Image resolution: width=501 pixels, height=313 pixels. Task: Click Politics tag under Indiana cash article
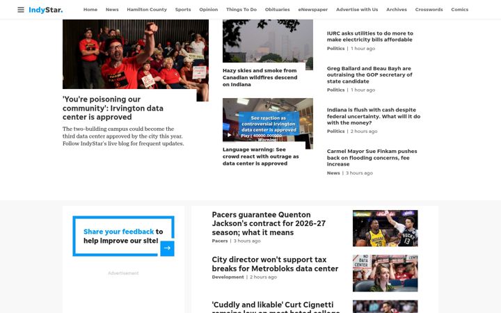click(x=335, y=131)
